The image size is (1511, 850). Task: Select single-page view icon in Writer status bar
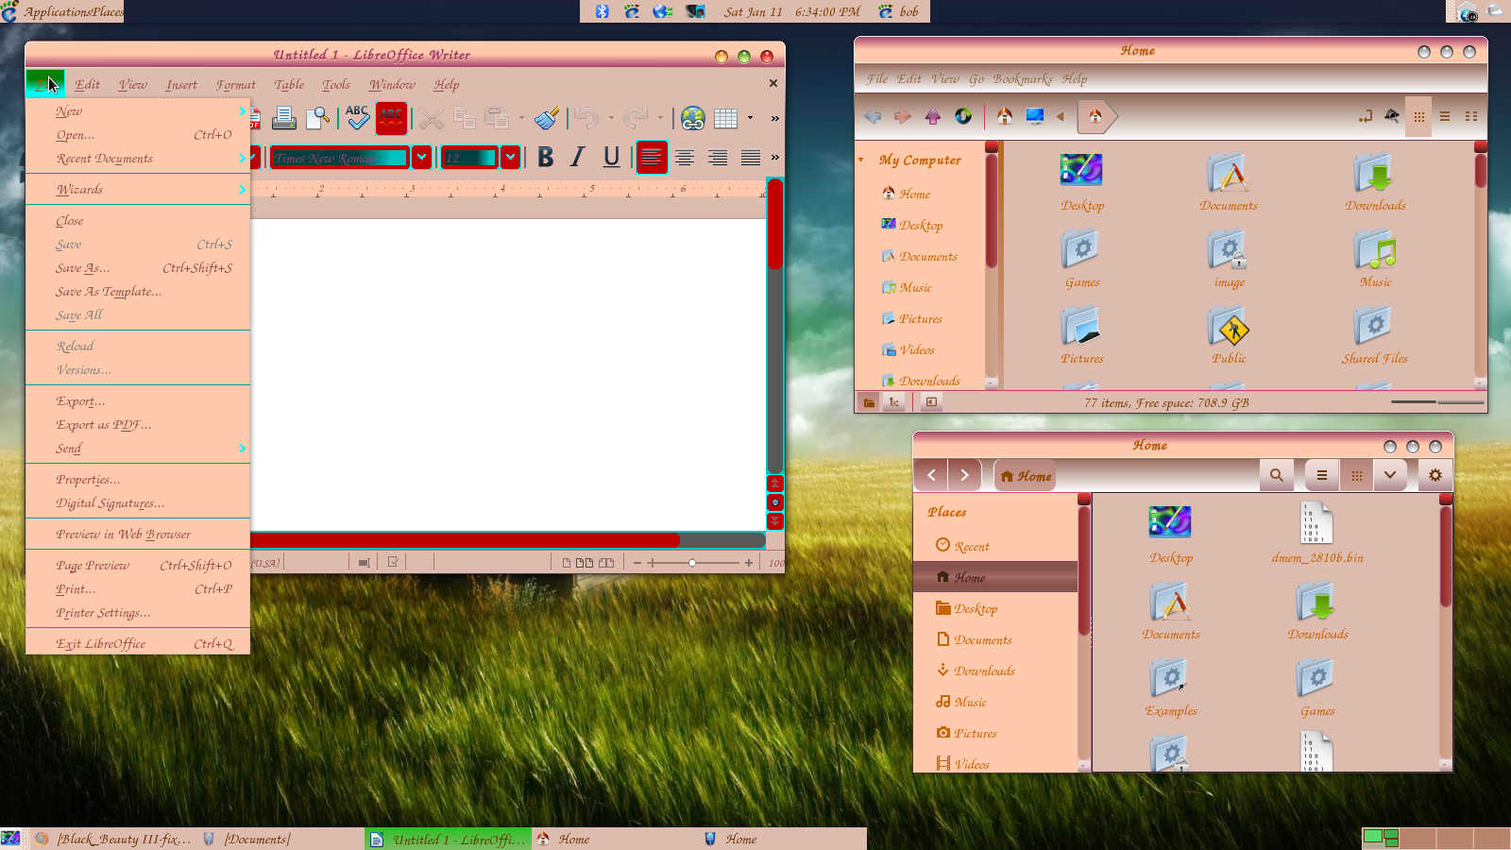click(x=567, y=563)
